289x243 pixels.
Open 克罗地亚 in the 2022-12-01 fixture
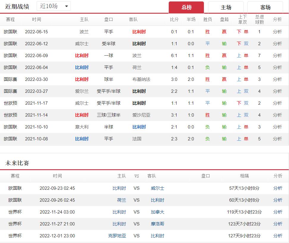pos(117,236)
